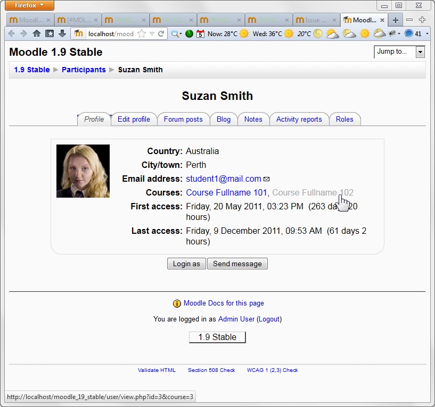
Task: Click the sun icon next to Wed: 36°C
Action: click(x=289, y=34)
